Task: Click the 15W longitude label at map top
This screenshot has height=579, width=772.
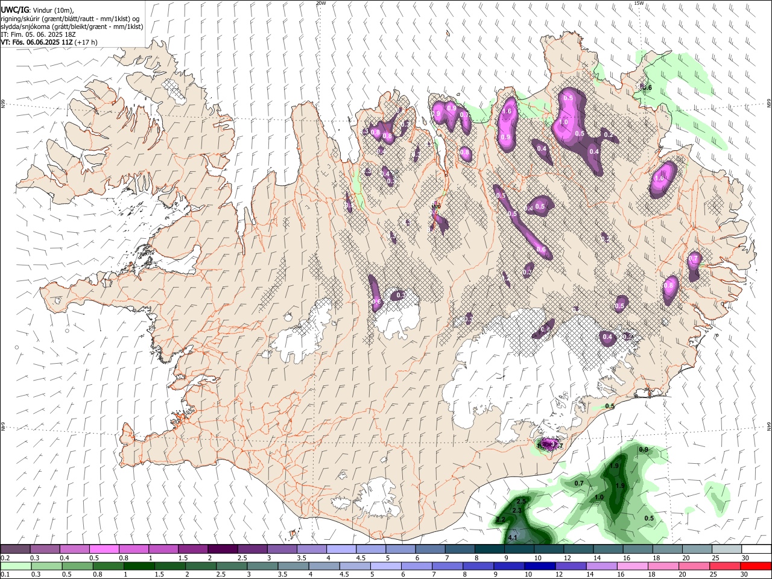Action: pyautogui.click(x=639, y=3)
